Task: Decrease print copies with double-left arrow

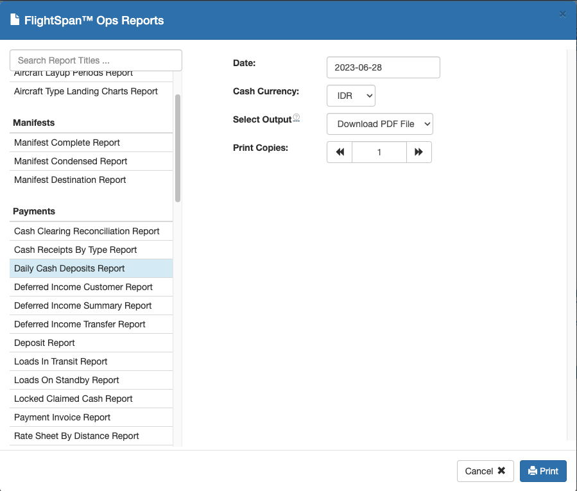Action: tap(340, 152)
